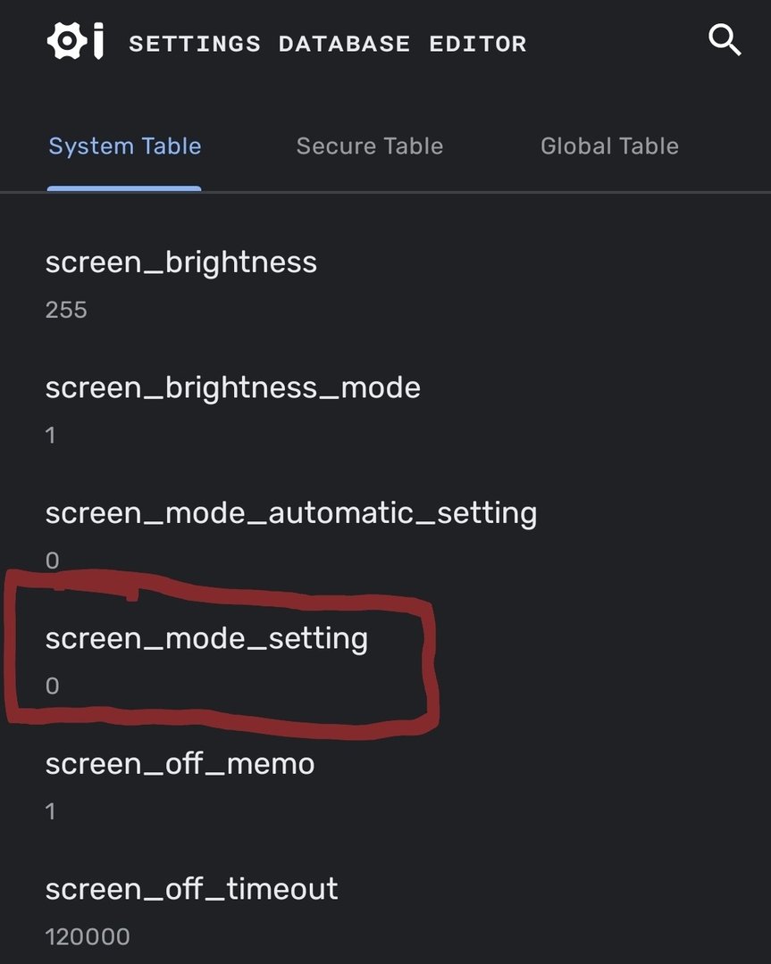This screenshot has width=771, height=964.
Task: Click the Settings Database Editor title
Action: pyautogui.click(x=327, y=44)
